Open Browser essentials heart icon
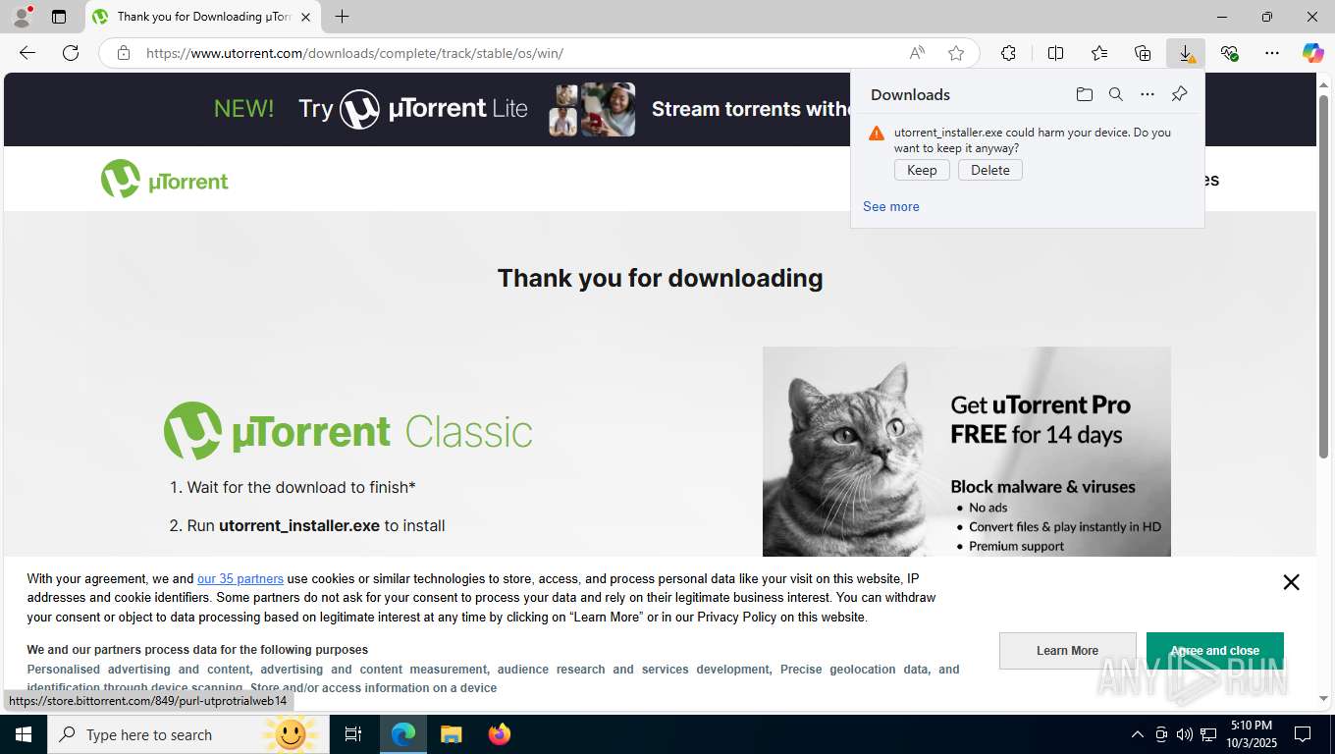Image resolution: width=1335 pixels, height=754 pixels. pyautogui.click(x=1229, y=53)
